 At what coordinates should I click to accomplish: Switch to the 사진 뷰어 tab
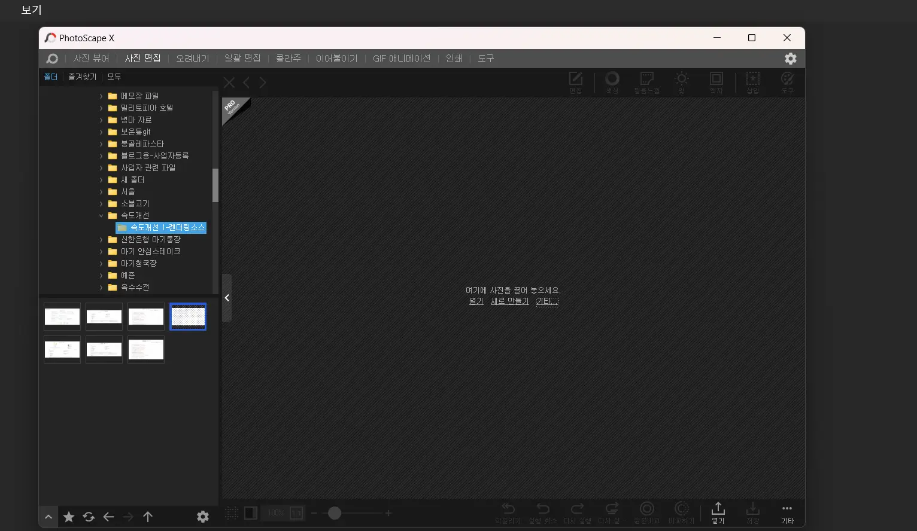pos(92,59)
